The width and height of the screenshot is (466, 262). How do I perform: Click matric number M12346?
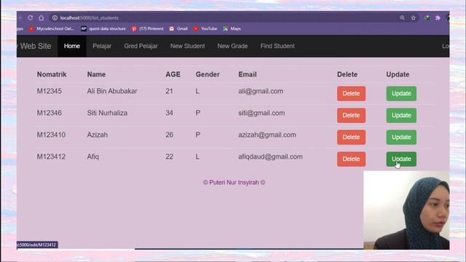[x=50, y=113]
